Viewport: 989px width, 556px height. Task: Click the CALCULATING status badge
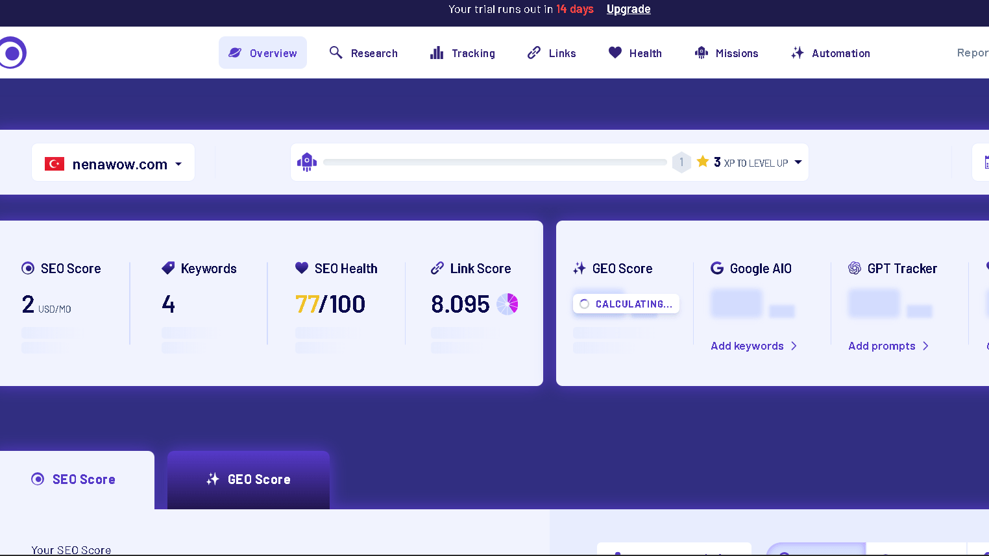pos(626,304)
